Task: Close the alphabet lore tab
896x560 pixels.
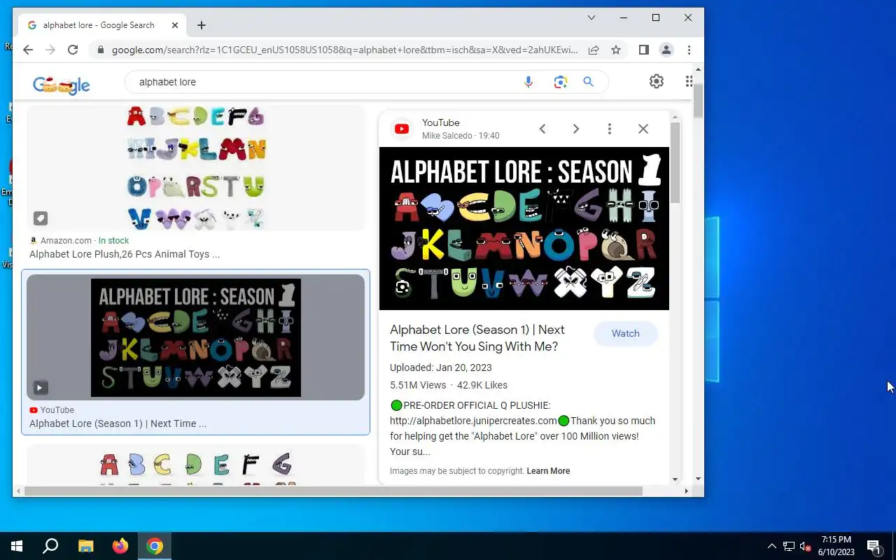Action: [x=175, y=25]
